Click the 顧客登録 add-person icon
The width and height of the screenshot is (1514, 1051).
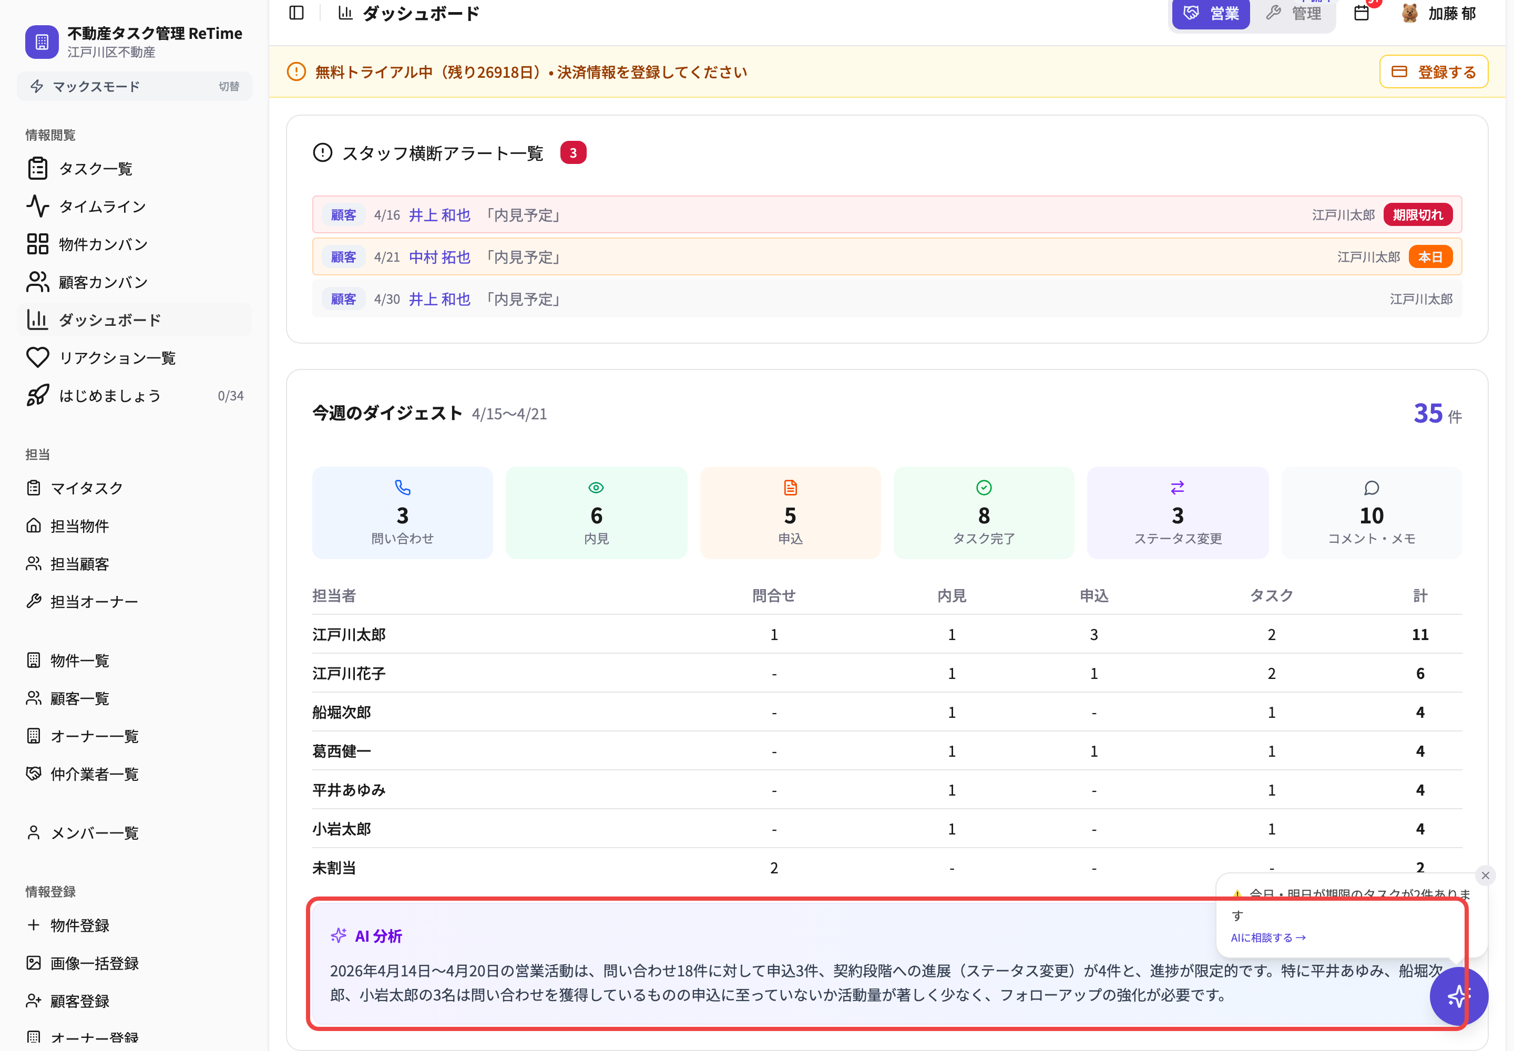pyautogui.click(x=34, y=1001)
